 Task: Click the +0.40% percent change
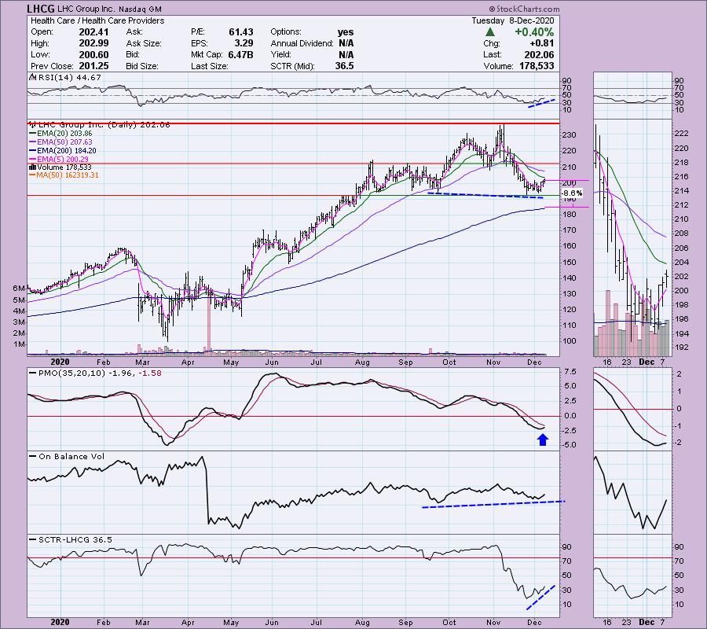click(534, 32)
